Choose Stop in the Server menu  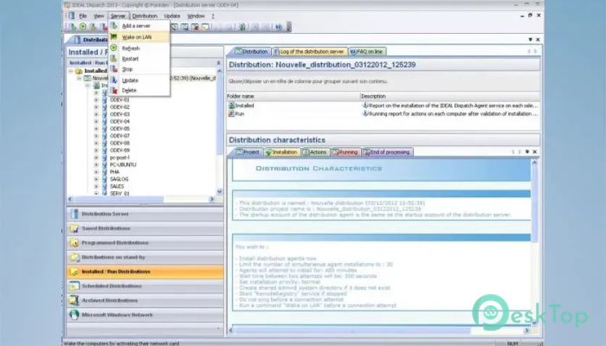[x=139, y=69]
